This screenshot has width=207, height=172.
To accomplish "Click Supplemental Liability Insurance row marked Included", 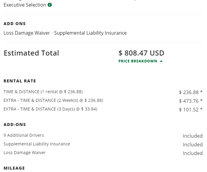I will tap(103, 144).
